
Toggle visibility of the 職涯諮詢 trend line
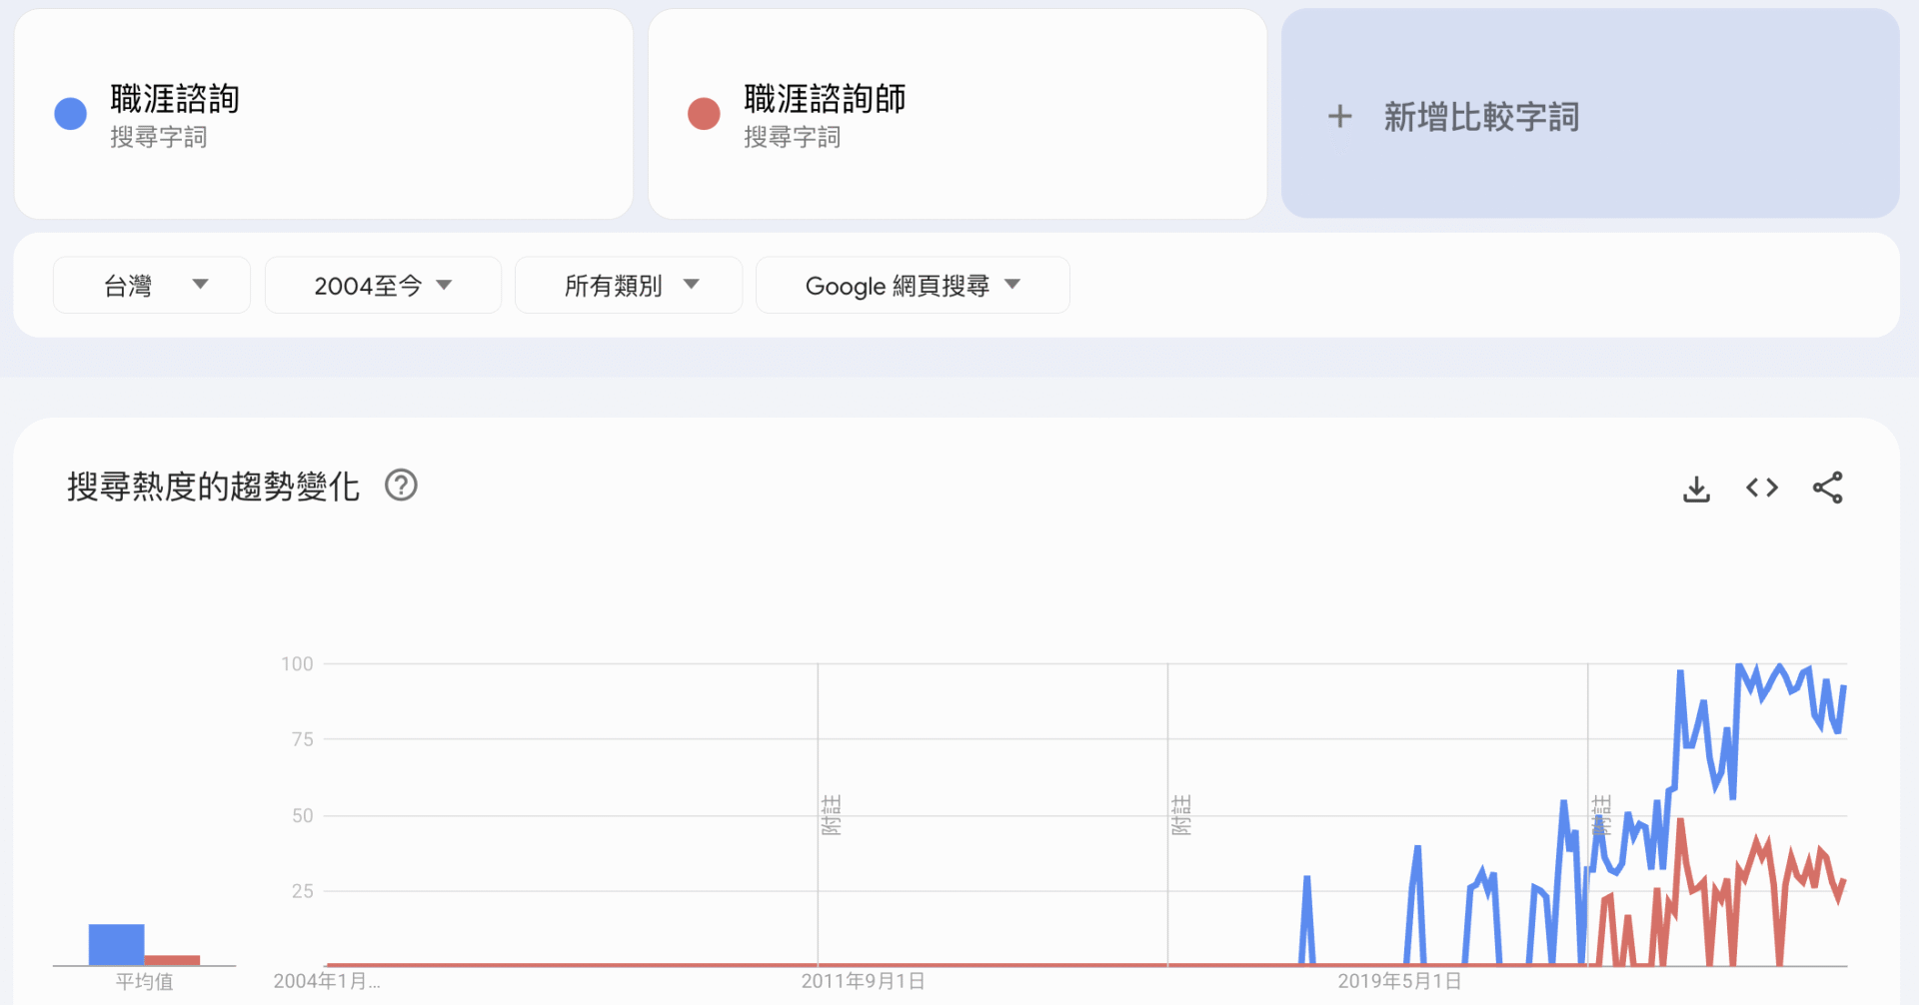pyautogui.click(x=70, y=113)
